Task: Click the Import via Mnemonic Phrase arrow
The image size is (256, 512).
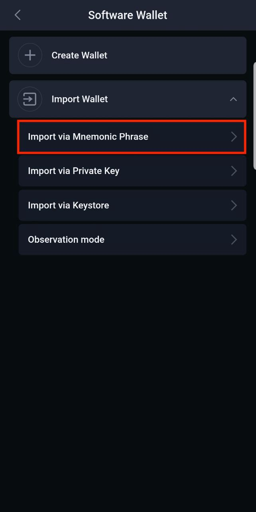Action: coord(234,137)
